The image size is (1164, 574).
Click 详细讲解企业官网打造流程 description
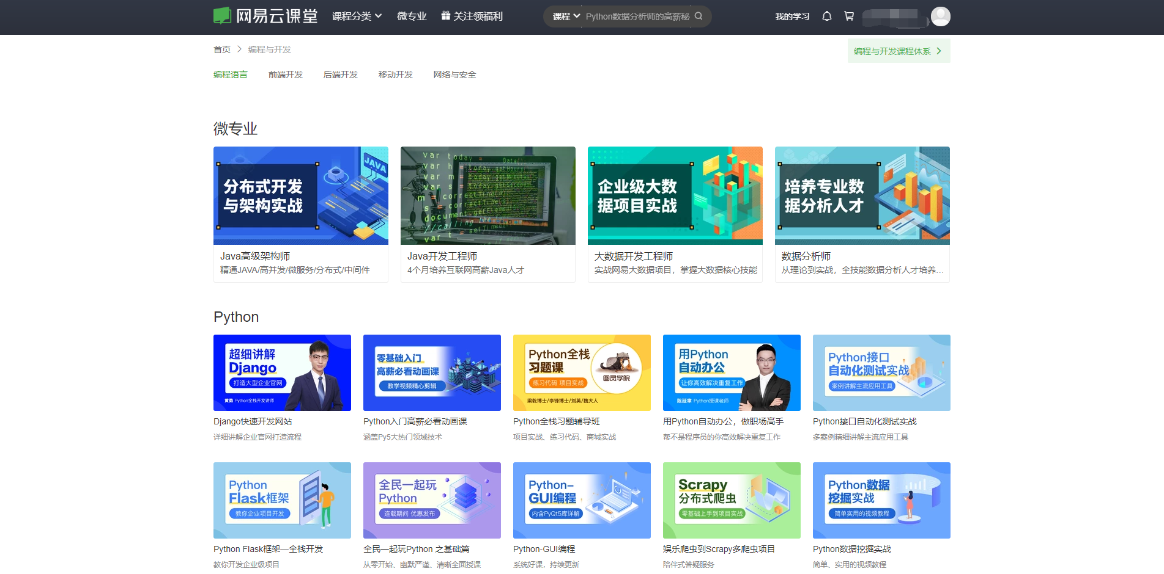click(258, 437)
